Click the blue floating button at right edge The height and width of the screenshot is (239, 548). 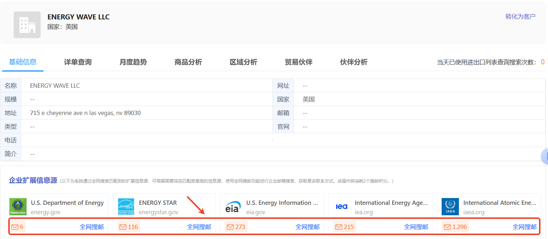pos(545,157)
